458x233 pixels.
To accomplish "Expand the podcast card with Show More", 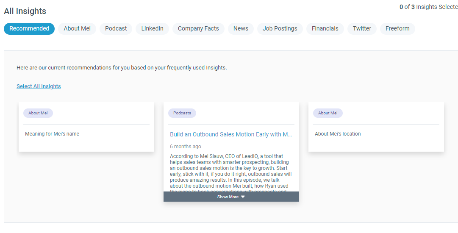I will point(228,197).
